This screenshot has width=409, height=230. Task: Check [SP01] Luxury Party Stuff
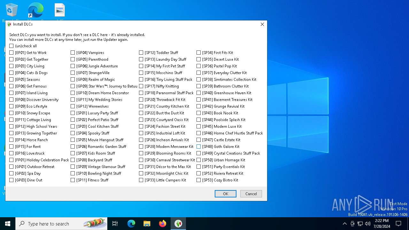click(x=73, y=113)
